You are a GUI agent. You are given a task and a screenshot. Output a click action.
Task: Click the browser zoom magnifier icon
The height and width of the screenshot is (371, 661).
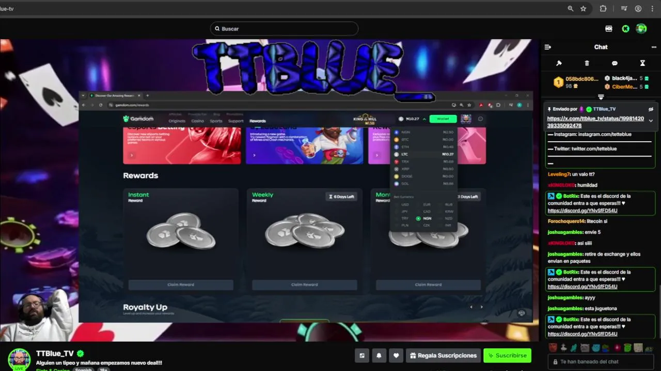(570, 8)
